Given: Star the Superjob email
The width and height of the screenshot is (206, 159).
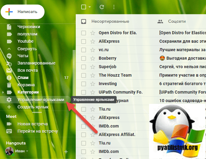Looking at the screenshot, I should click(x=93, y=67).
